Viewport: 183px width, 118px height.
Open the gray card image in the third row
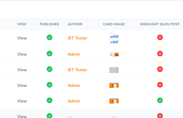[114, 70]
